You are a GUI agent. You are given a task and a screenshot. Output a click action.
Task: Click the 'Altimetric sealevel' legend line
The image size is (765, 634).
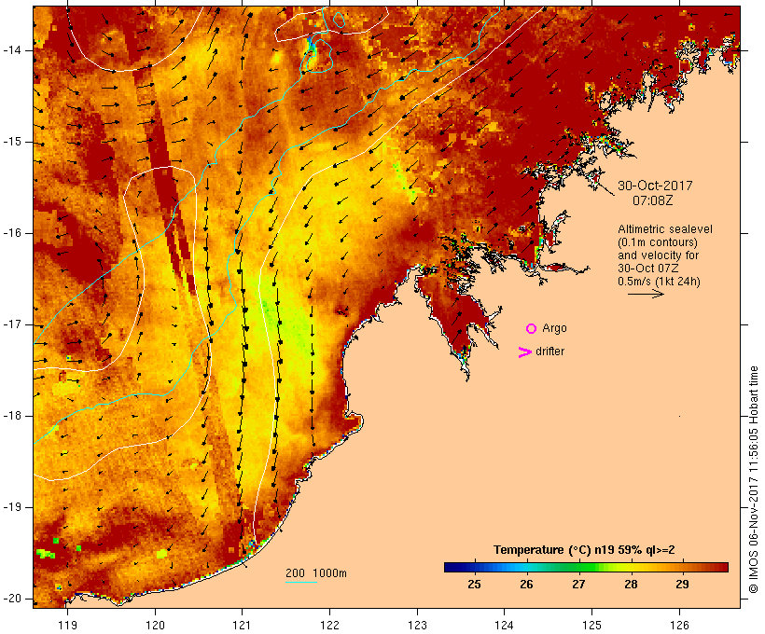pos(665,229)
